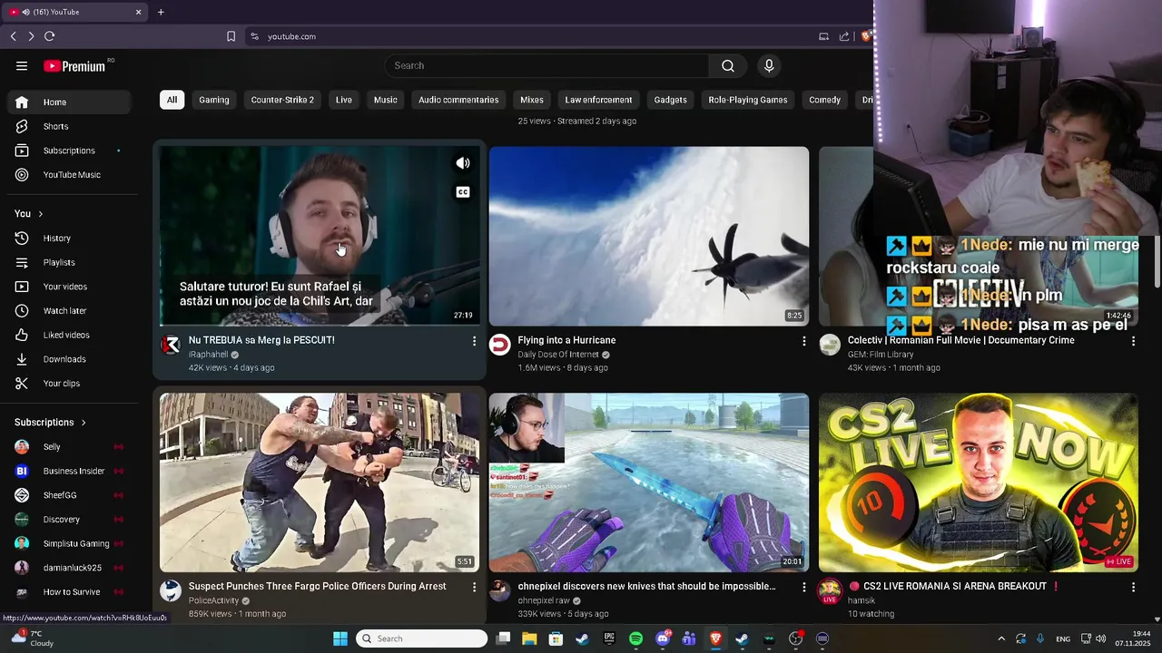Open options menu for Flying into a Hurricane

pyautogui.click(x=803, y=341)
